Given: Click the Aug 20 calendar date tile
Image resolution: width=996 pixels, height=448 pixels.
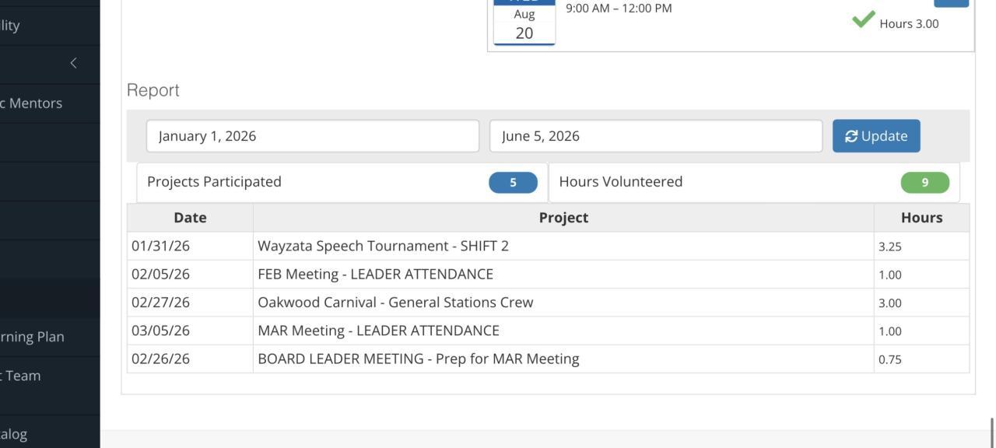Looking at the screenshot, I should (524, 23).
